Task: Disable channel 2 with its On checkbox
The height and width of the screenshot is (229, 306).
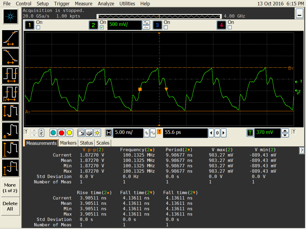Action: point(102,28)
